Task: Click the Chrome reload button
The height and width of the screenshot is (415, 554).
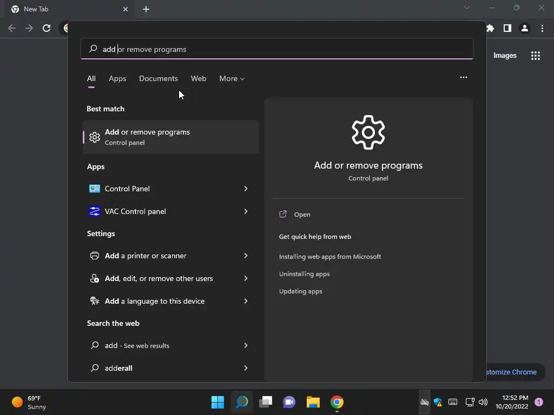Action: point(47,28)
